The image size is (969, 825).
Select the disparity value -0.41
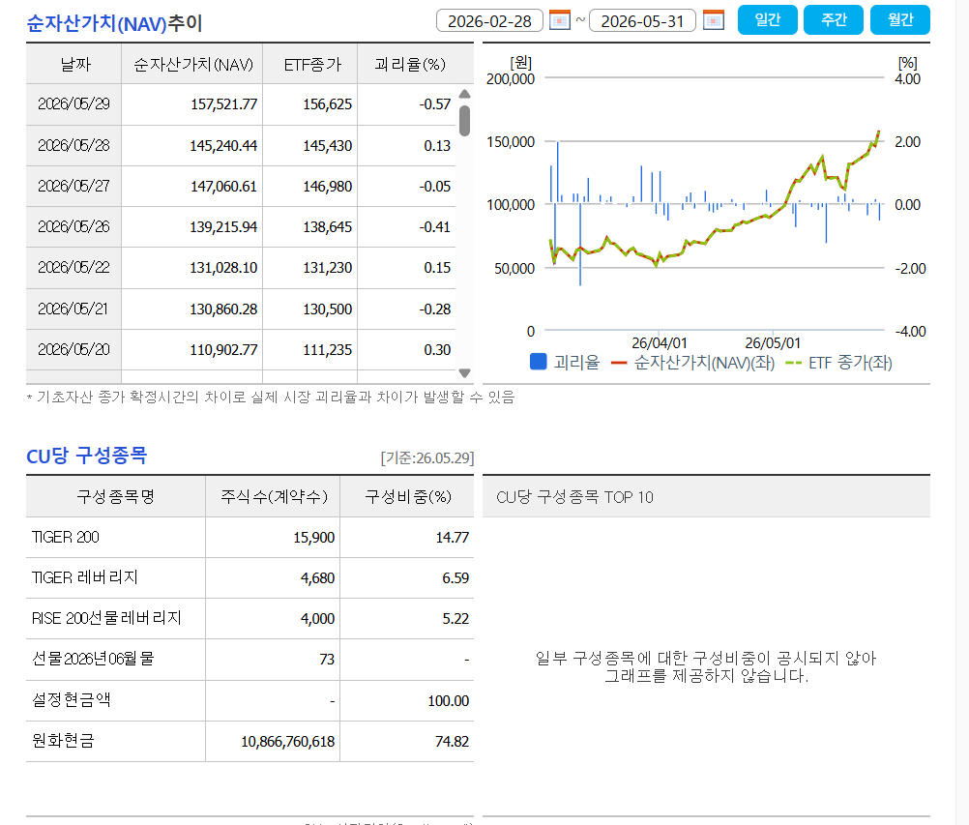click(435, 227)
